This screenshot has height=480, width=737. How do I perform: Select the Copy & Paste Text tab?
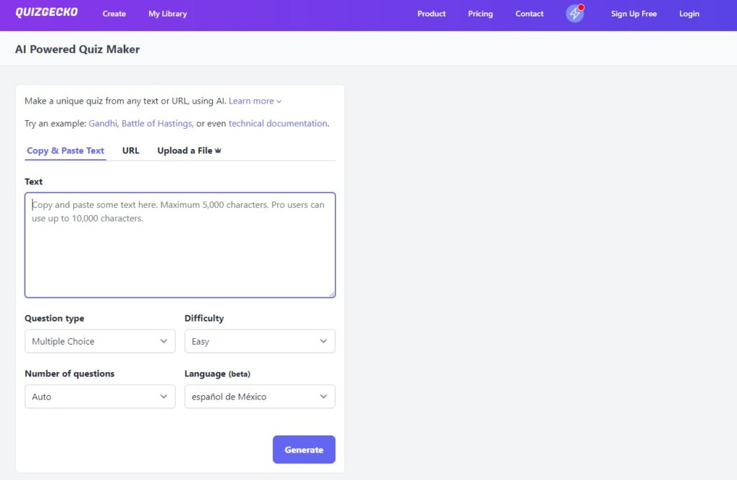(65, 150)
